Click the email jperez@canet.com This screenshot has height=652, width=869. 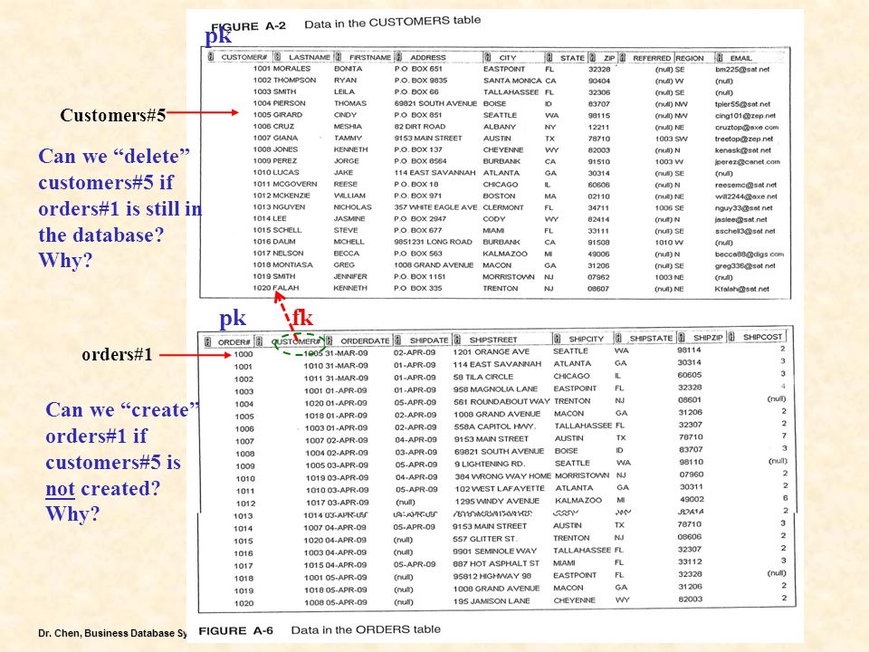click(x=748, y=162)
